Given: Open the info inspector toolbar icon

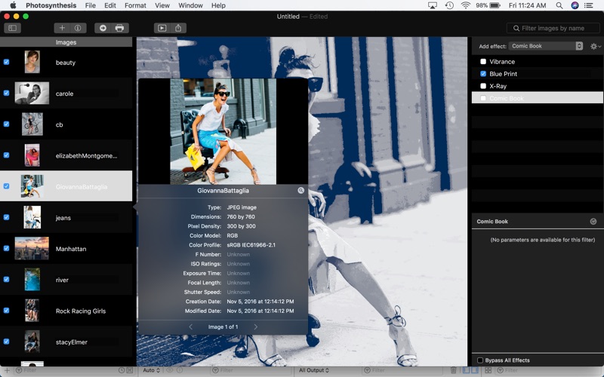Looking at the screenshot, I should point(78,28).
